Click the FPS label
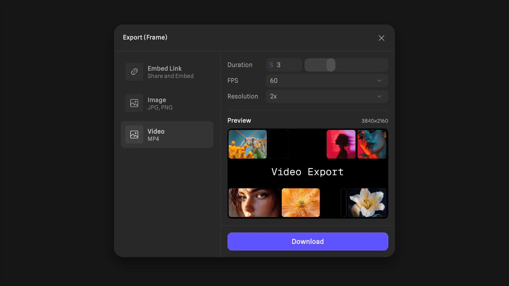The height and width of the screenshot is (286, 509). point(233,81)
